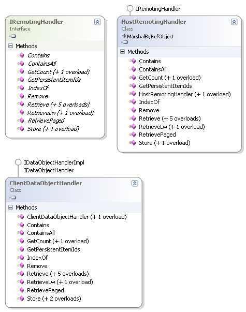This screenshot has height=312, width=246.
Task: Collapse Methods section in ClientDataObjectHandler
Action: pyautogui.click(x=11, y=207)
